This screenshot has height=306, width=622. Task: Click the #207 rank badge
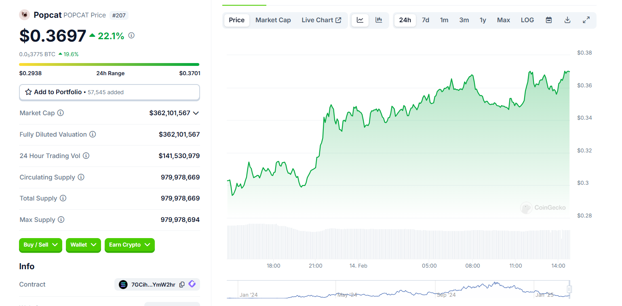click(x=119, y=15)
